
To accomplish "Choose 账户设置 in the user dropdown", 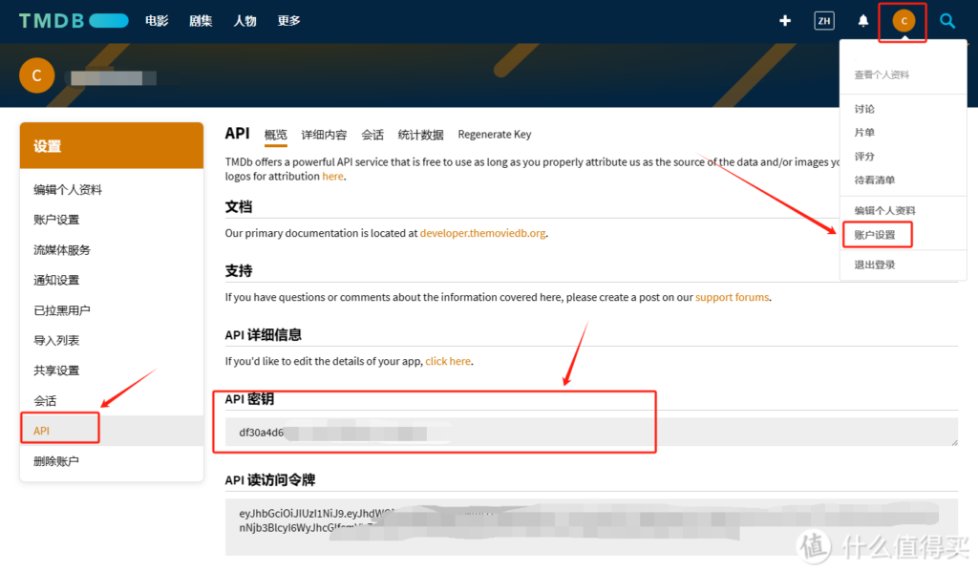I will pos(875,234).
